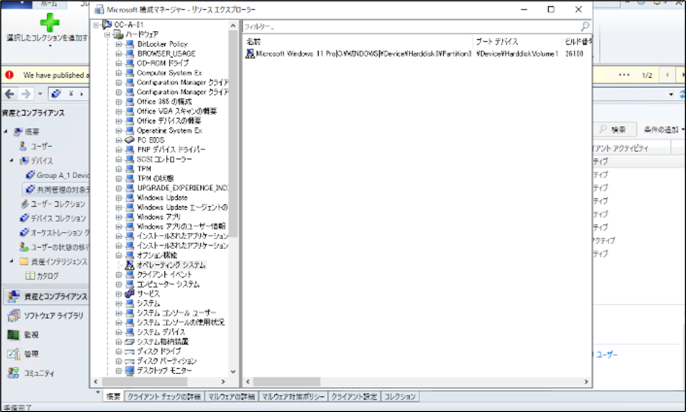Select the デスクトップ モニター icon

coord(129,371)
